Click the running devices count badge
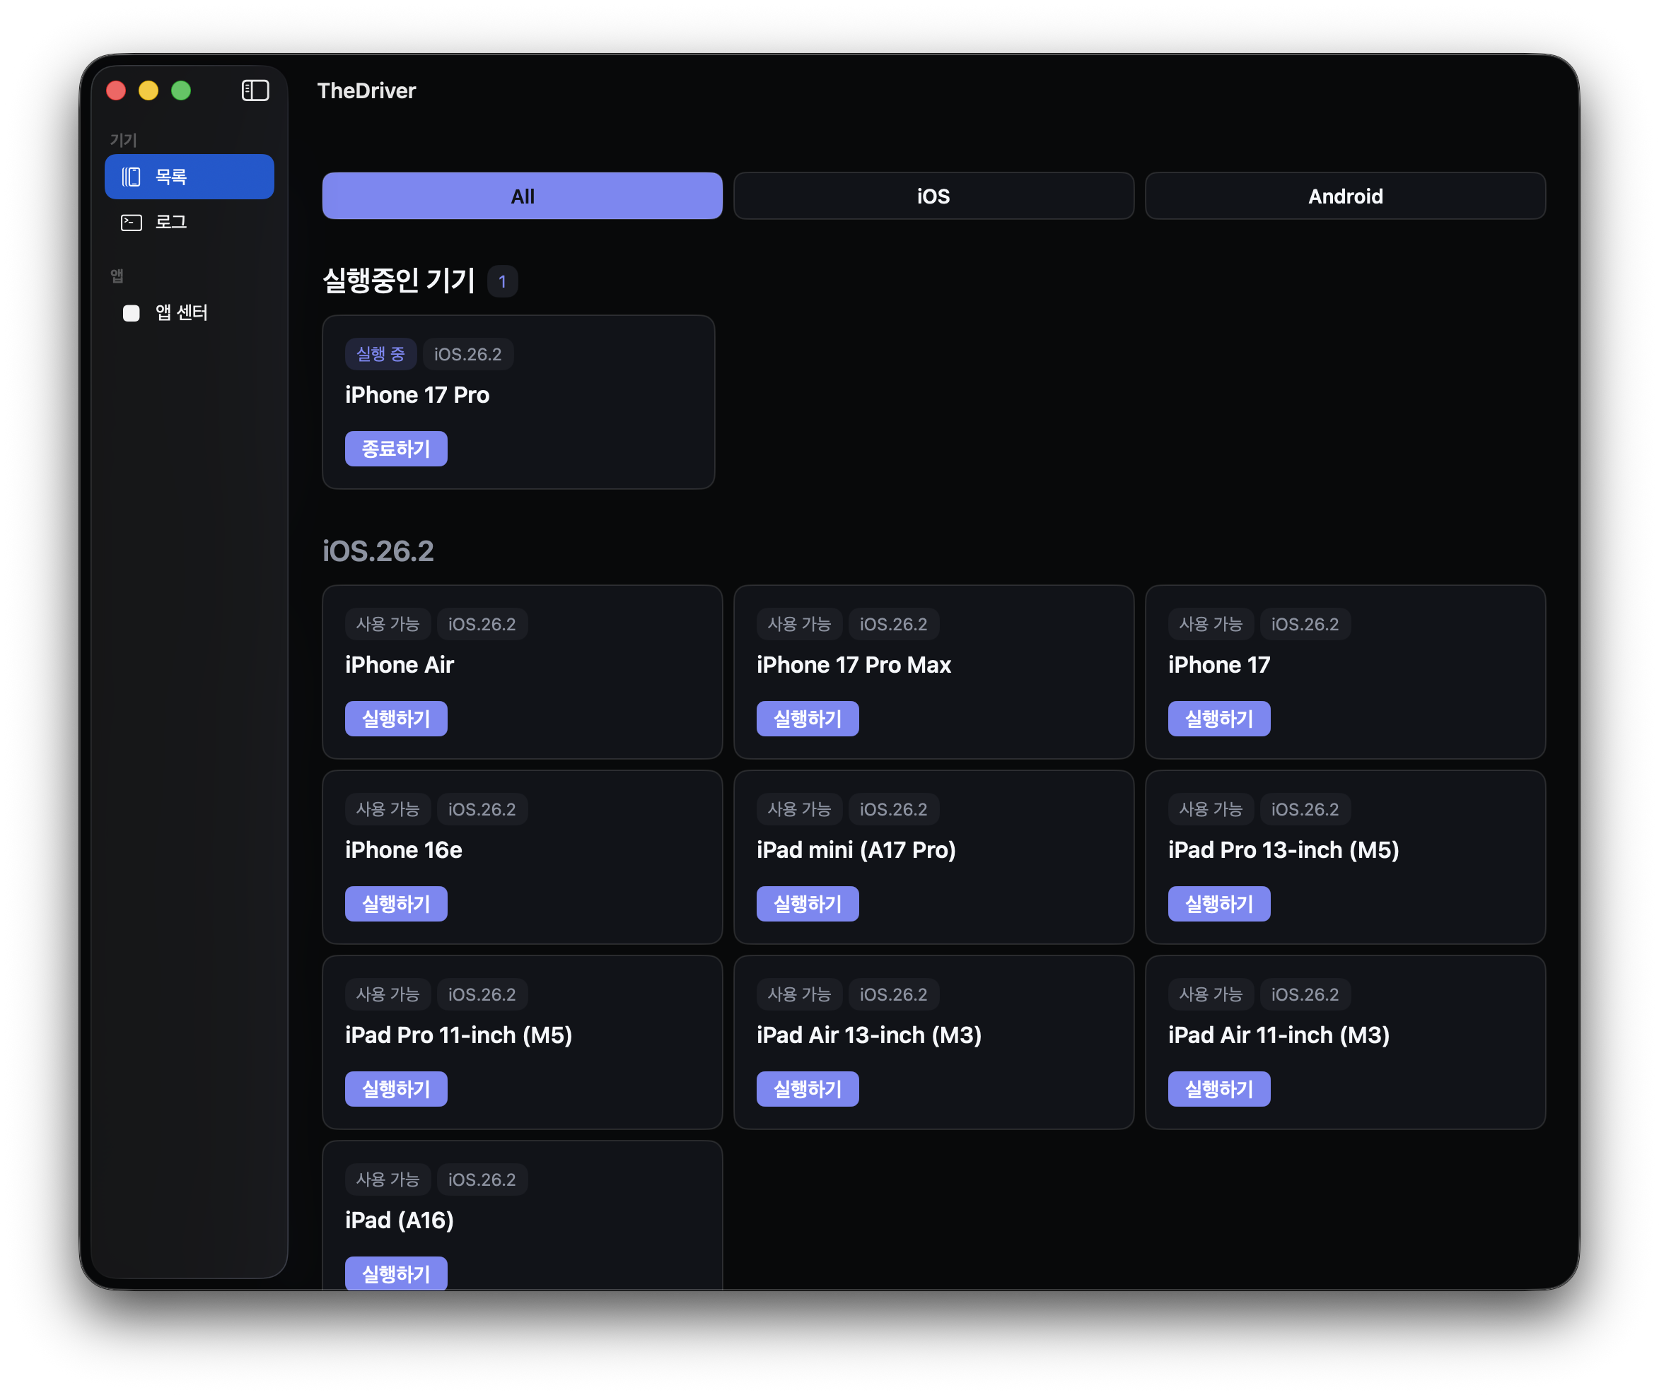Image resolution: width=1659 pixels, height=1395 pixels. pos(502,281)
